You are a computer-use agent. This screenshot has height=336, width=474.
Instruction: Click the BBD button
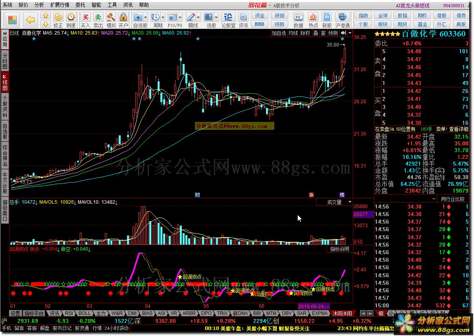tap(260, 24)
